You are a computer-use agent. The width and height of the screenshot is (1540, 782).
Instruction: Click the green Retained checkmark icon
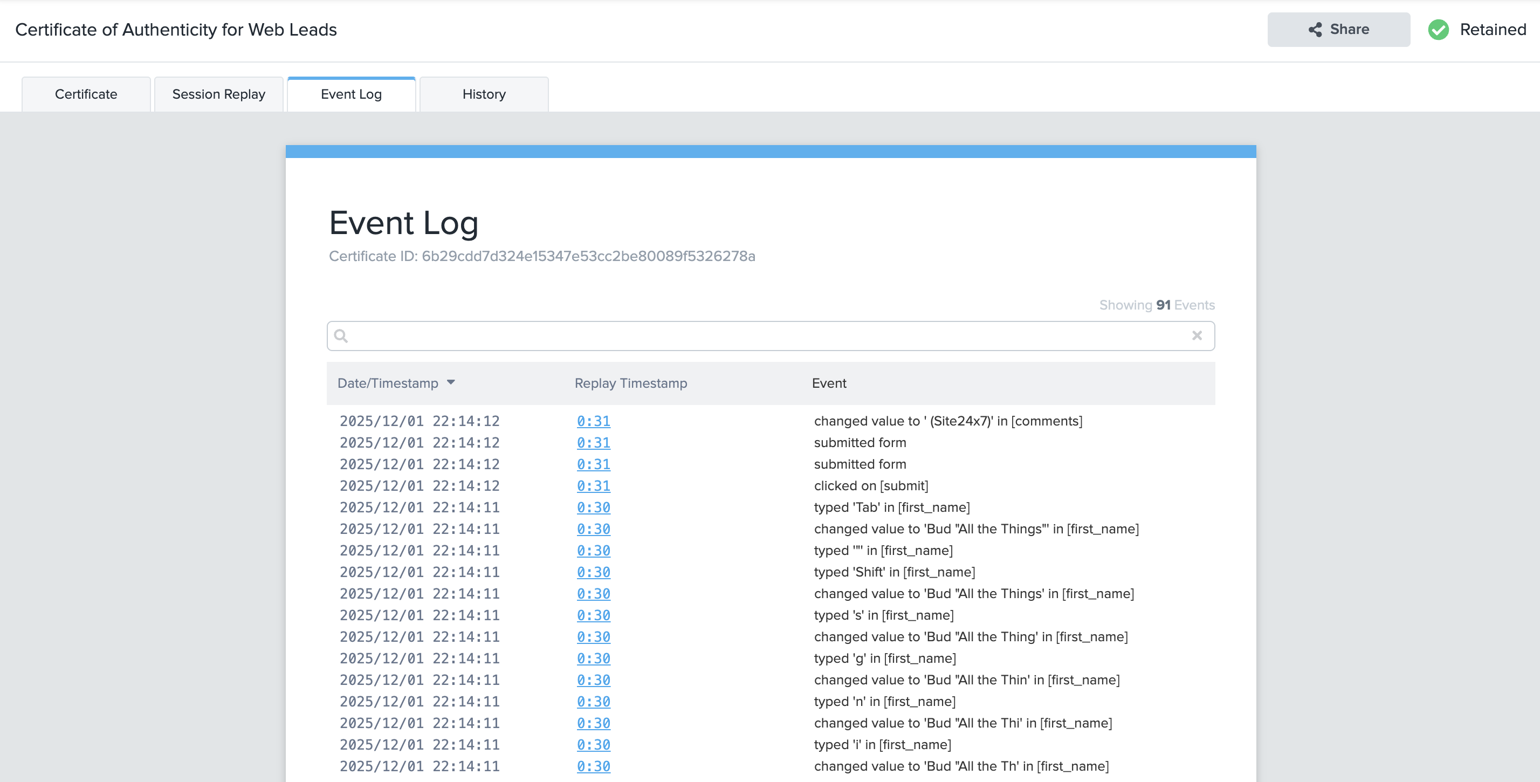[x=1438, y=29]
